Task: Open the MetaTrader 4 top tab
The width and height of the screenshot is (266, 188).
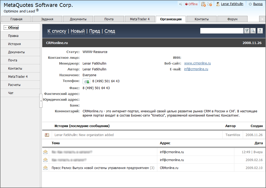Action: [x=140, y=19]
